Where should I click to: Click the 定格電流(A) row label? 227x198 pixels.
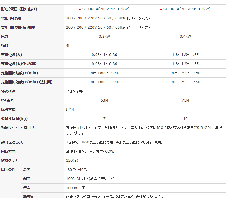coord(11,55)
